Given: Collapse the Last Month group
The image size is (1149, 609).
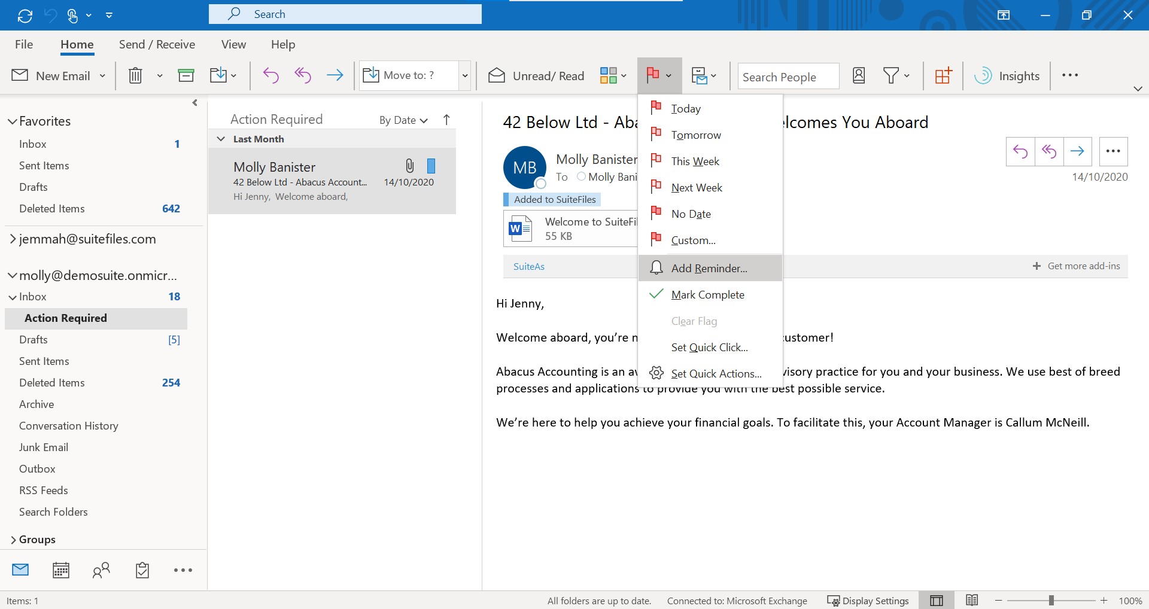Looking at the screenshot, I should click(221, 139).
